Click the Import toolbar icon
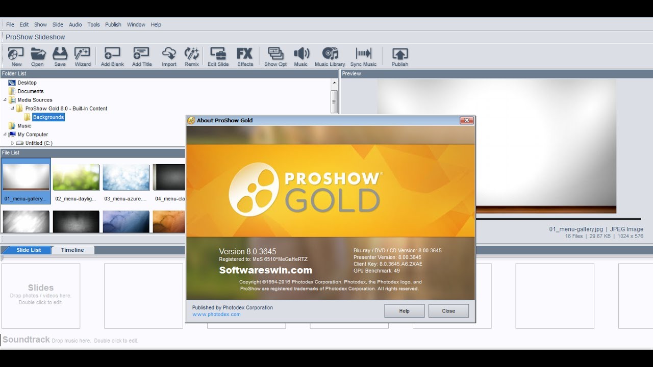This screenshot has width=653, height=367. pos(169,57)
